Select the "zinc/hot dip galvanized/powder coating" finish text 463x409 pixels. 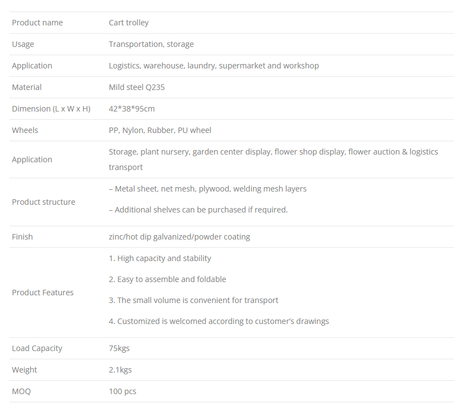[x=179, y=237]
